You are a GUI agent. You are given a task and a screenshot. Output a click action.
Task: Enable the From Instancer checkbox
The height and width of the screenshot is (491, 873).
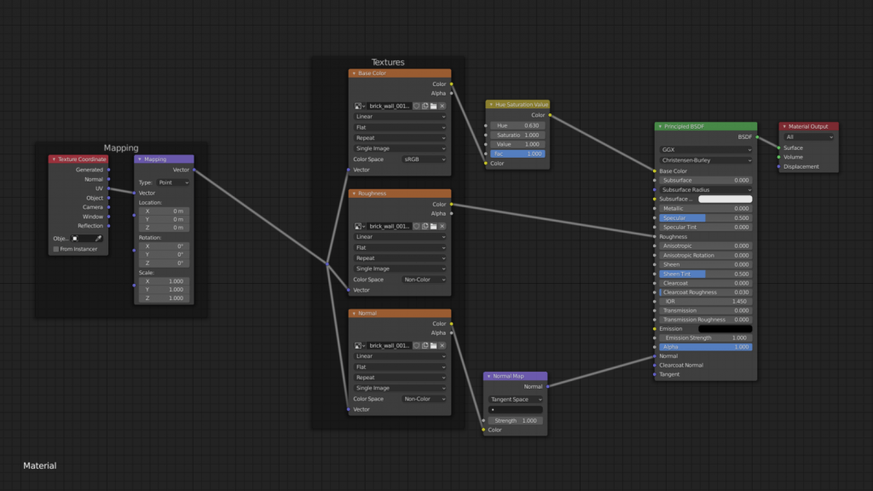click(56, 249)
